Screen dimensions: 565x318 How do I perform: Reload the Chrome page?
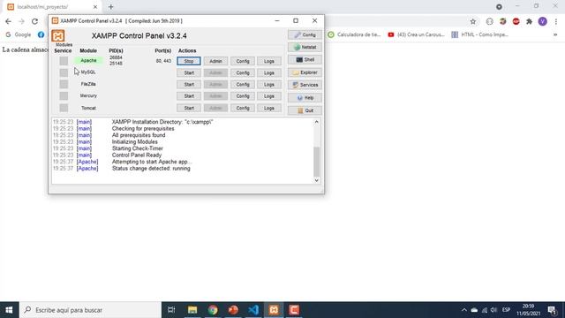[34, 21]
